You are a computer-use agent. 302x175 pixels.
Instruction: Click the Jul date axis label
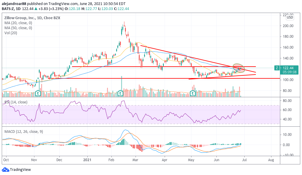244,160
